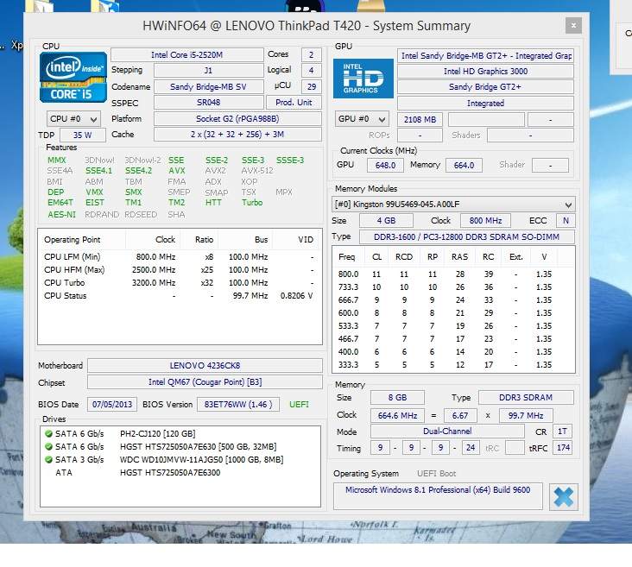Click the Turbo feature label
632x567 pixels.
pyautogui.click(x=252, y=202)
